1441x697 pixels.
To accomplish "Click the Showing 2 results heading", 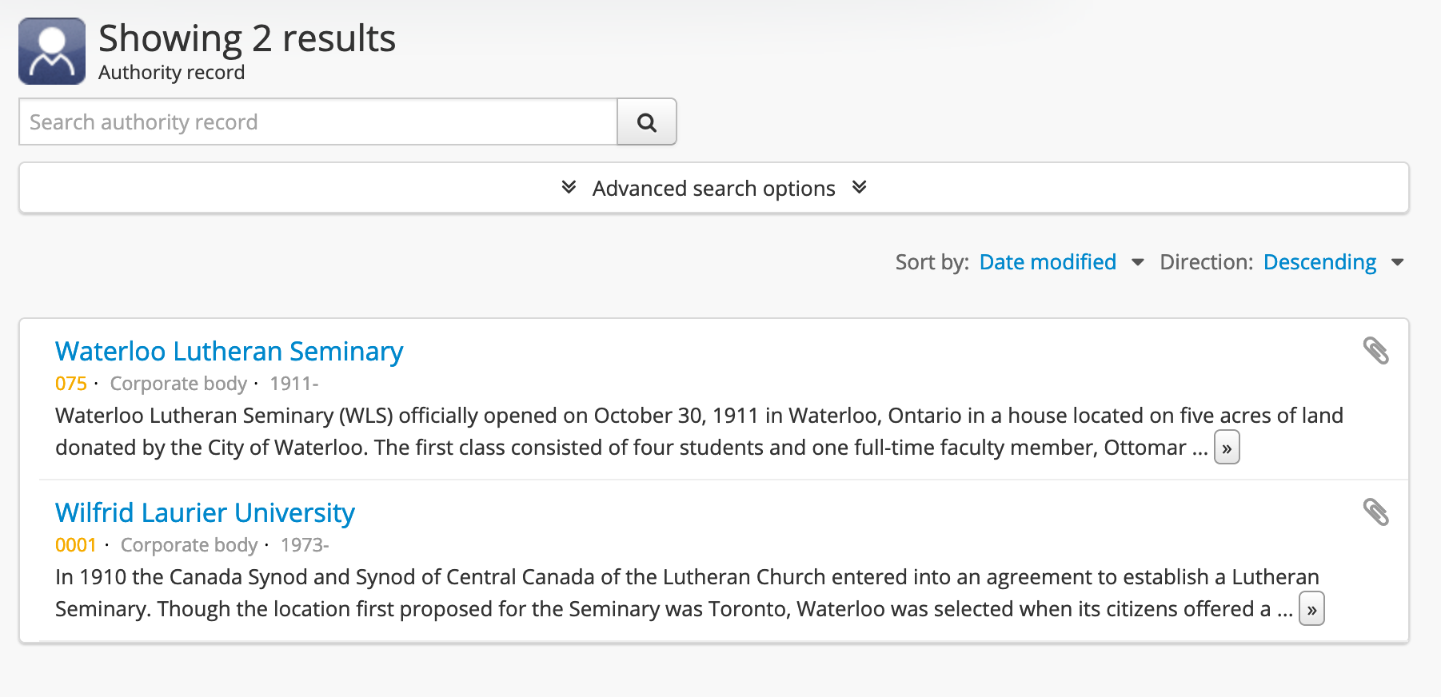I will click(x=246, y=38).
